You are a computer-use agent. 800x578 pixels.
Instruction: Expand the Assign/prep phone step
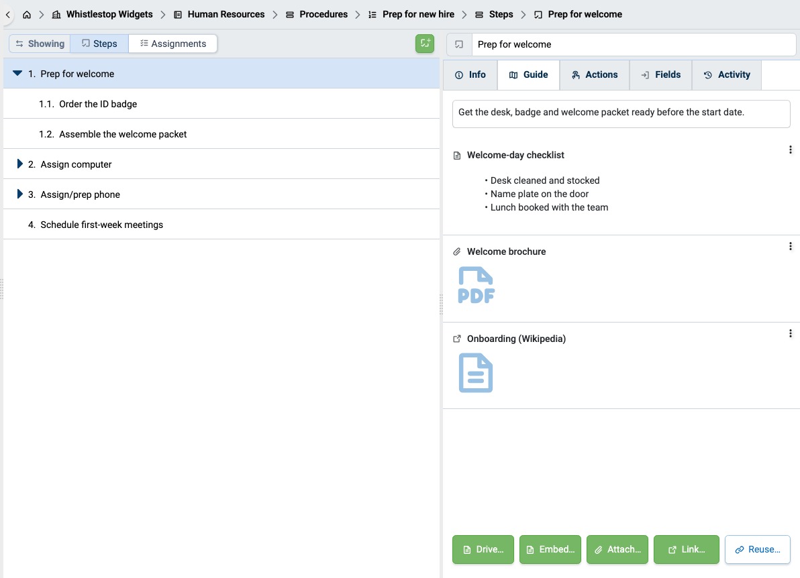[x=19, y=194]
